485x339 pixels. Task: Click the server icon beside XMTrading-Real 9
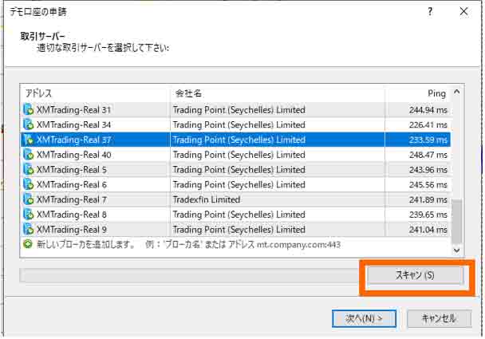click(29, 230)
